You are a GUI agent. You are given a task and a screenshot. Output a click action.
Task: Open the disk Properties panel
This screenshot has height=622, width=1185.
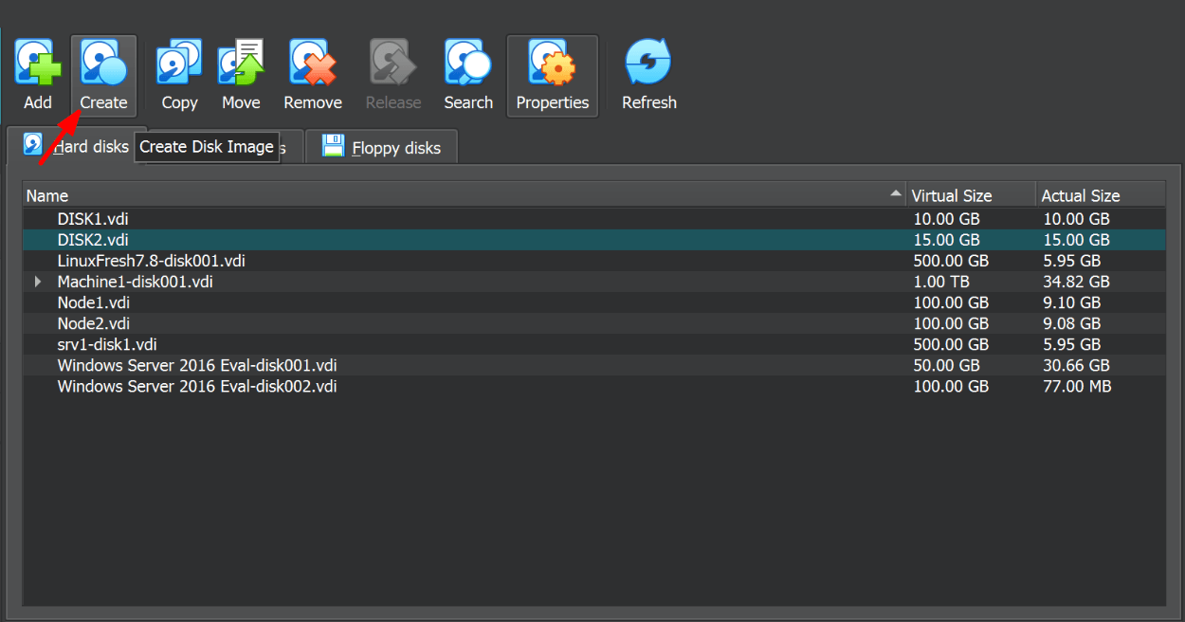point(552,63)
